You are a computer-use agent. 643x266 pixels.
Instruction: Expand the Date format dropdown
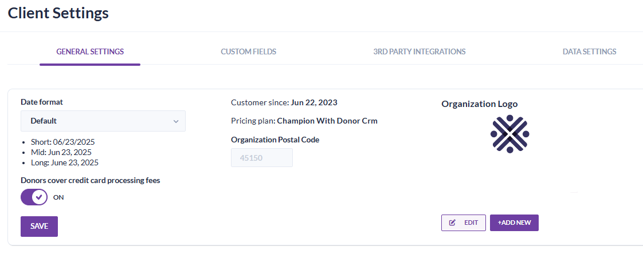coord(103,121)
